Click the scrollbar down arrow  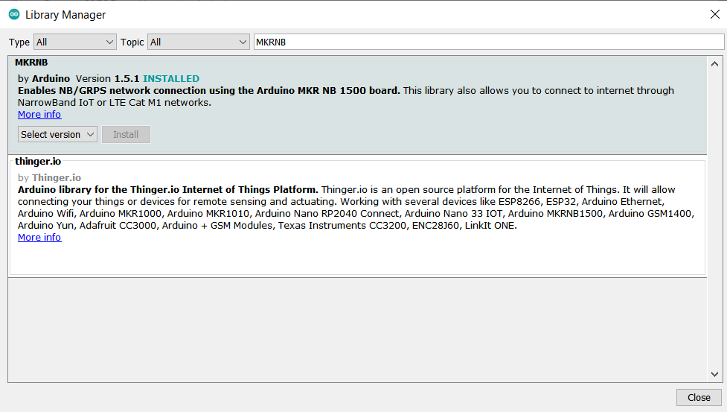(x=714, y=375)
